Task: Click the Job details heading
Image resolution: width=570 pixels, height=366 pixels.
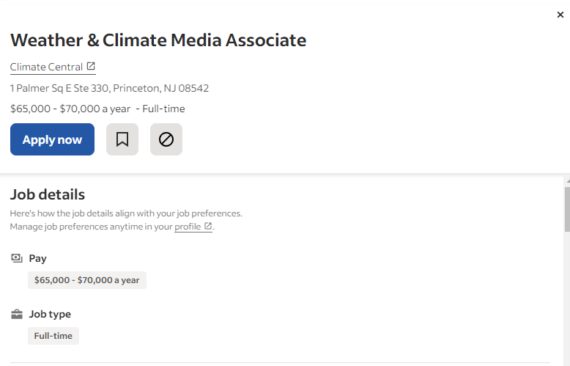Action: 48,194
